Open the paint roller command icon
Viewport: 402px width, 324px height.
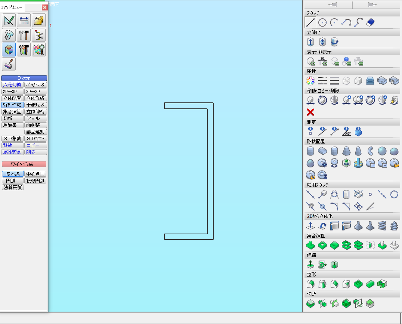click(x=9, y=64)
